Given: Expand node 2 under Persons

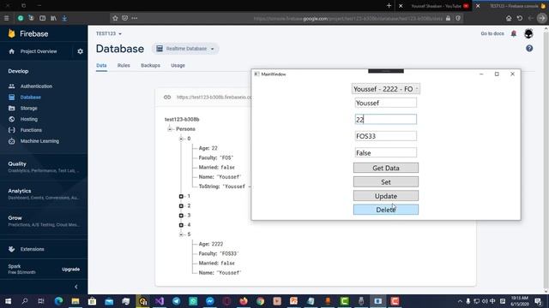Looking at the screenshot, I should click(x=181, y=206).
